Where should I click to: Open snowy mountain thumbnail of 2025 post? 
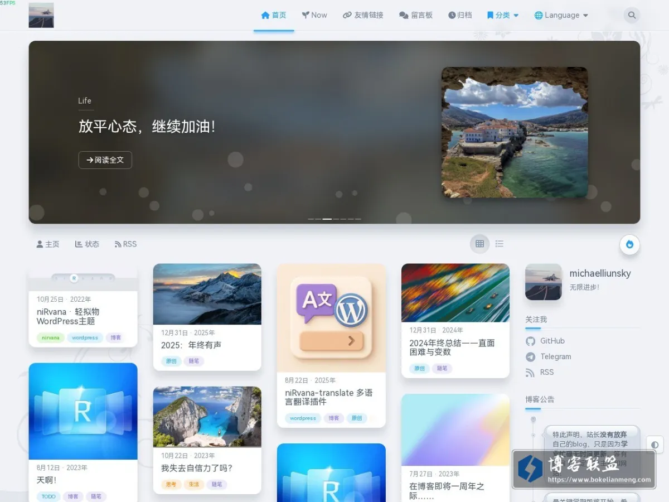tap(207, 294)
